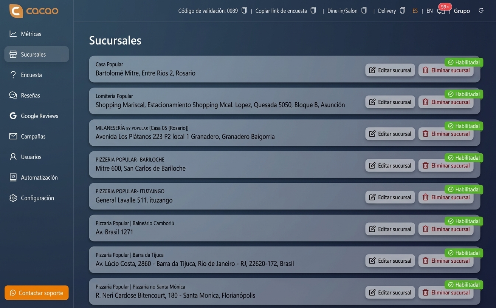Toggle Habilitada status for Casa Popular

tap(463, 62)
